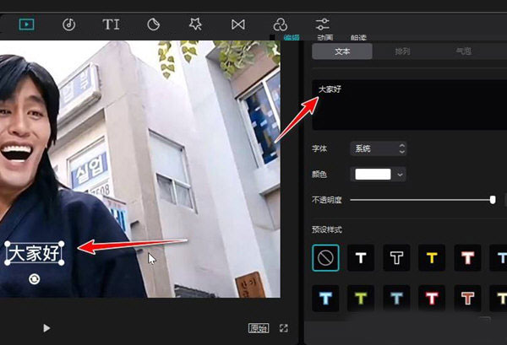Switch to the 文本 tab
The width and height of the screenshot is (507, 345).
point(342,51)
